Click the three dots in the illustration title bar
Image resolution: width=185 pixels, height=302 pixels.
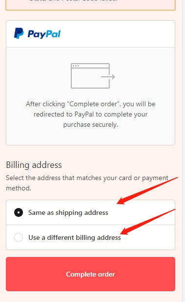coord(76,66)
